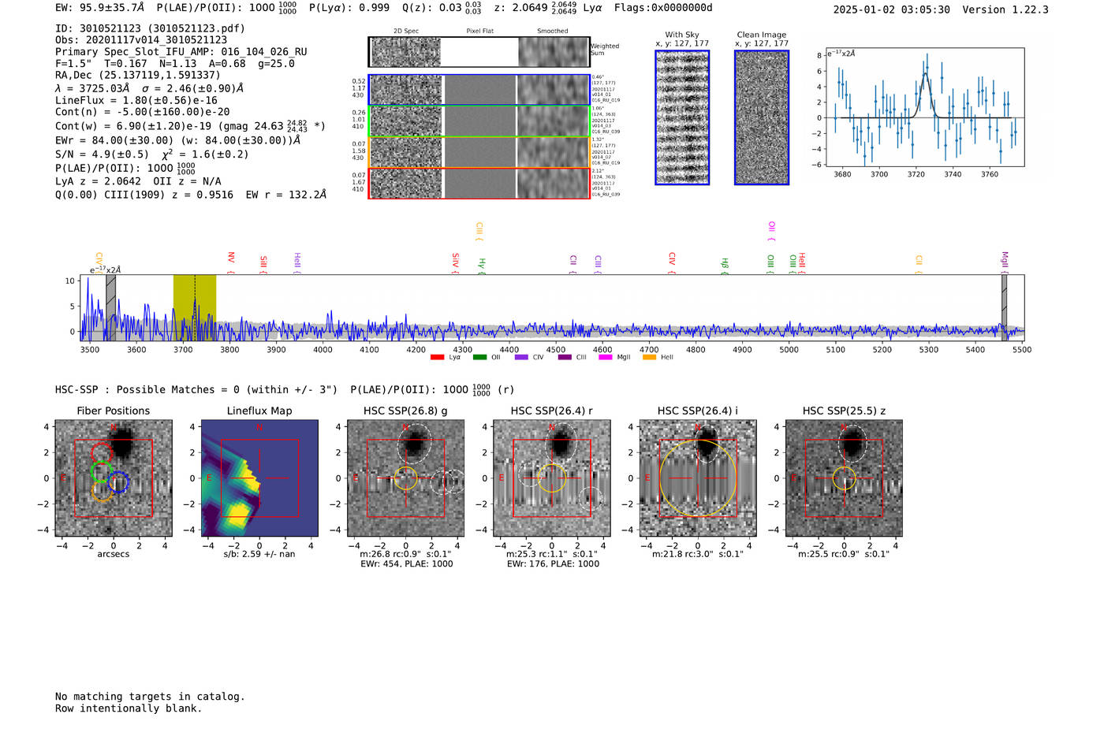
Task: Click the 'EWr: 454, PLAE: 1000' caption
Action: [406, 564]
